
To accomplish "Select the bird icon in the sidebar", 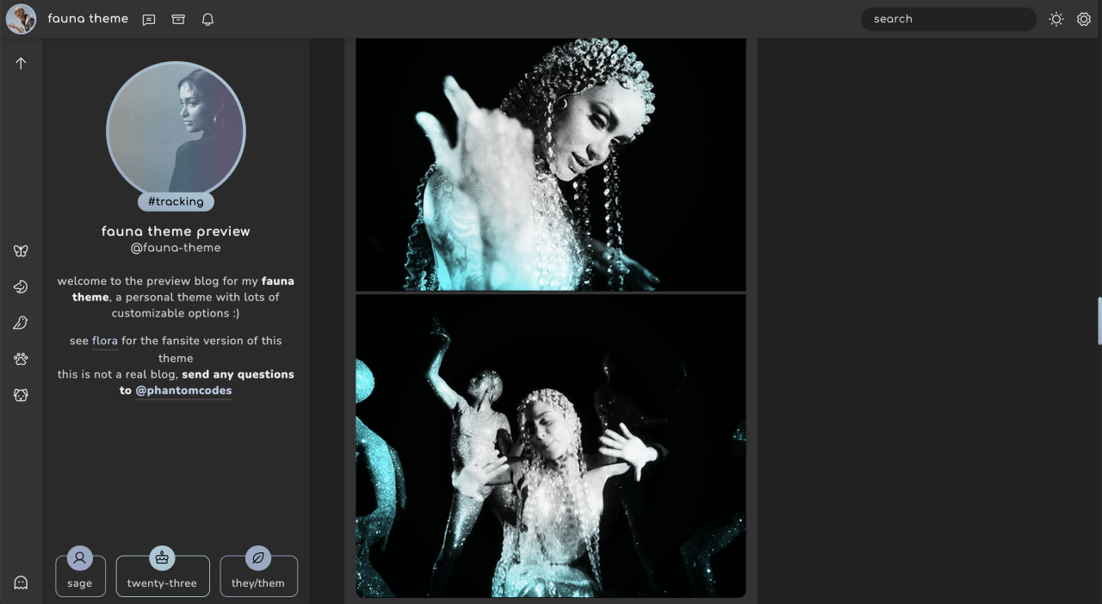I will [21, 323].
